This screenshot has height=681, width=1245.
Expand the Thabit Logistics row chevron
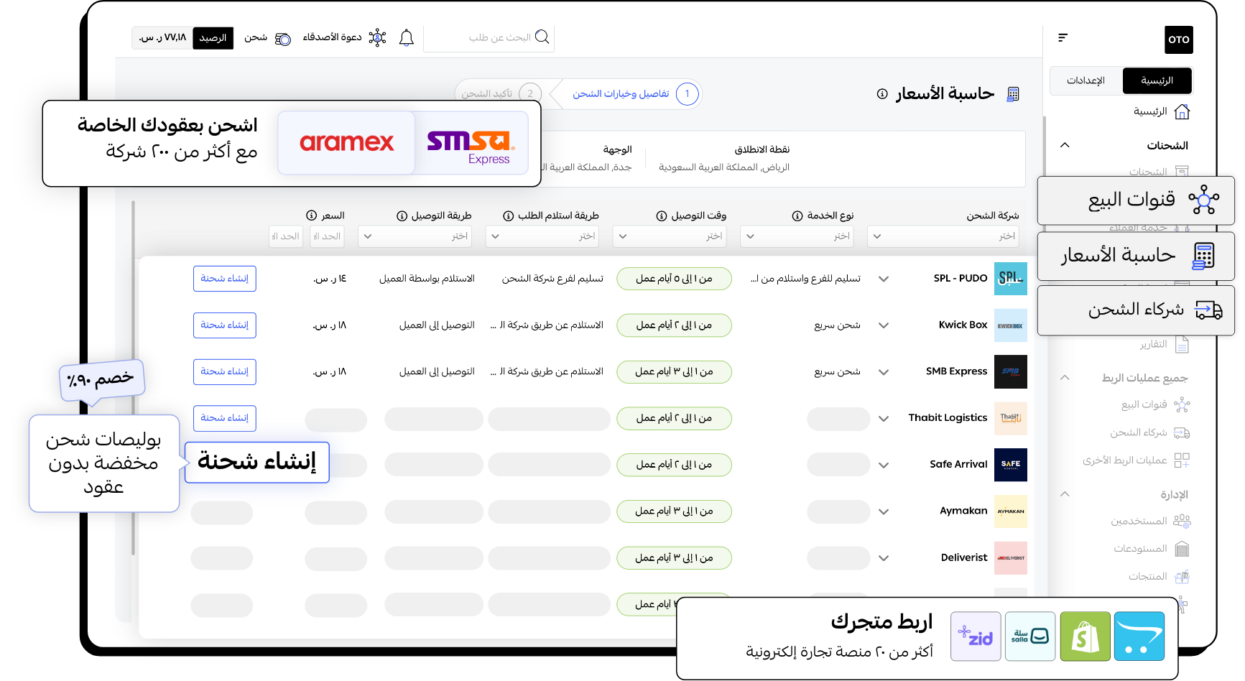(884, 419)
